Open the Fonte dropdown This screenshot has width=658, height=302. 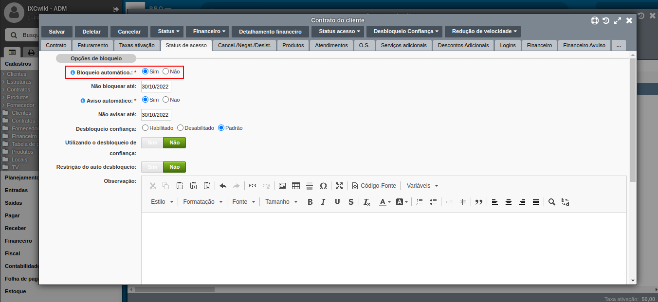[x=243, y=202]
